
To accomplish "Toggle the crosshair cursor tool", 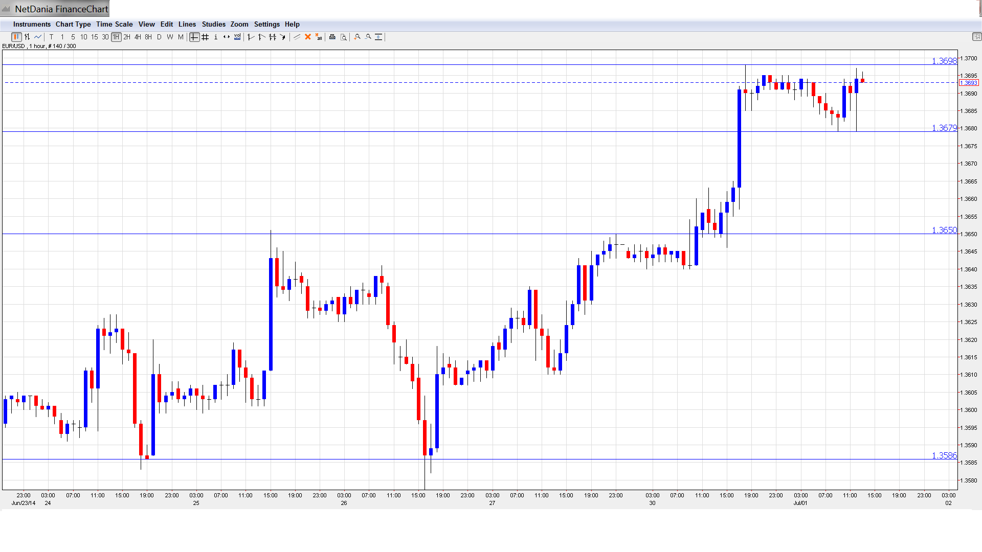I will 194,37.
